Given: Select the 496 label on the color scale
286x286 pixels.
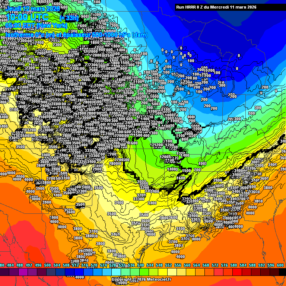Looking at the screenshot, I should coord(38,265).
